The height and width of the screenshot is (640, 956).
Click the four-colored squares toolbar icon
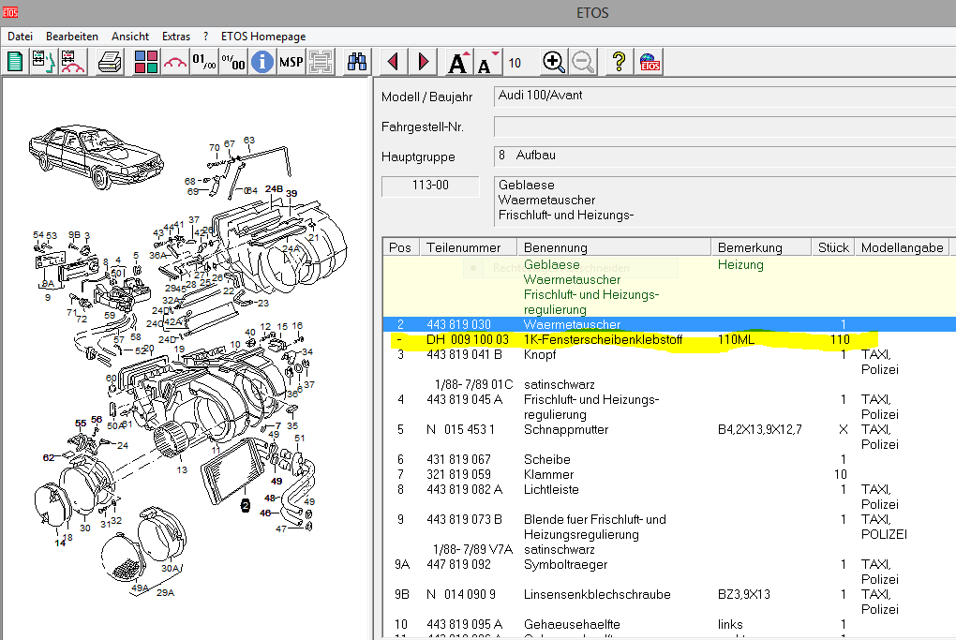[x=146, y=63]
